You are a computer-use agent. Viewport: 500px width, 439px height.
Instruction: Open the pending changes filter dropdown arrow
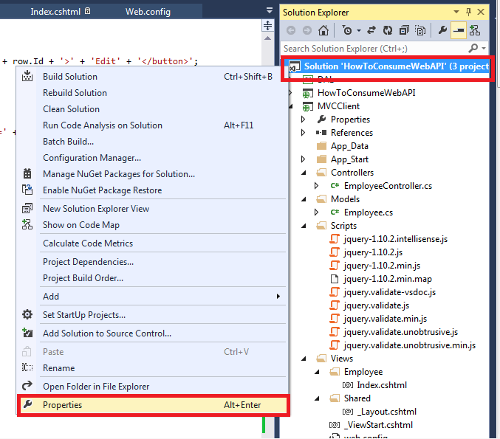359,31
